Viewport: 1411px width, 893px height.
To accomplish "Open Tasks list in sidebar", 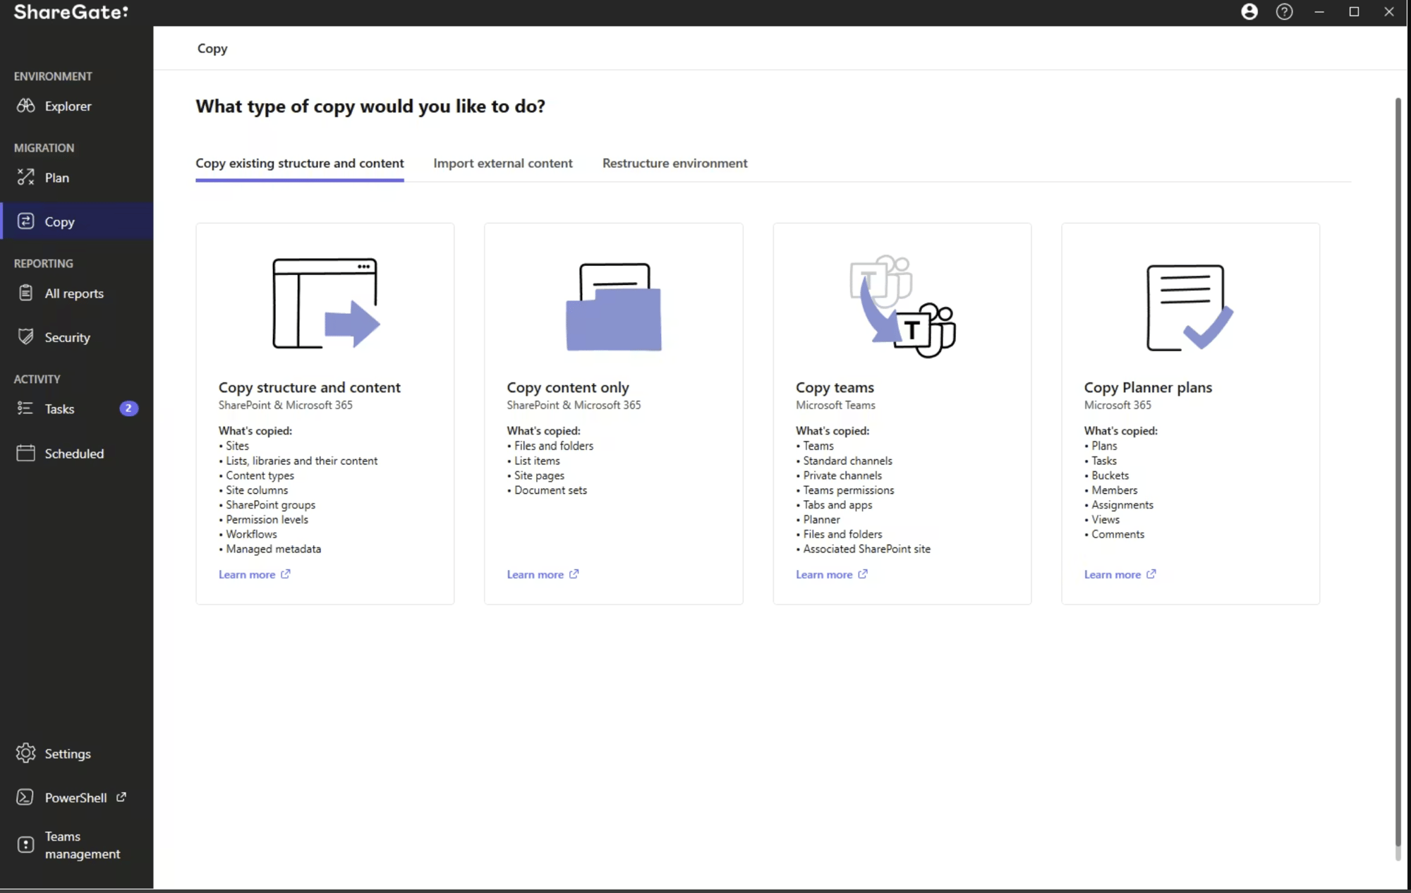I will (59, 408).
